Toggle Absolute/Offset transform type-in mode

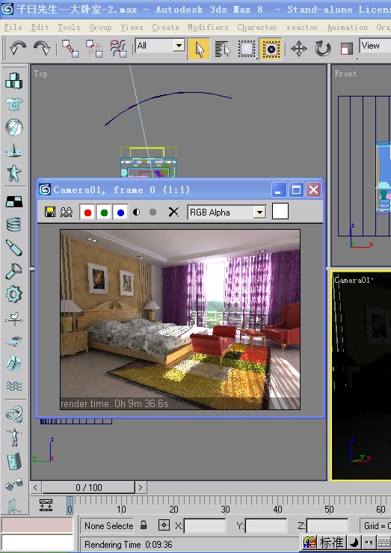pos(164,525)
